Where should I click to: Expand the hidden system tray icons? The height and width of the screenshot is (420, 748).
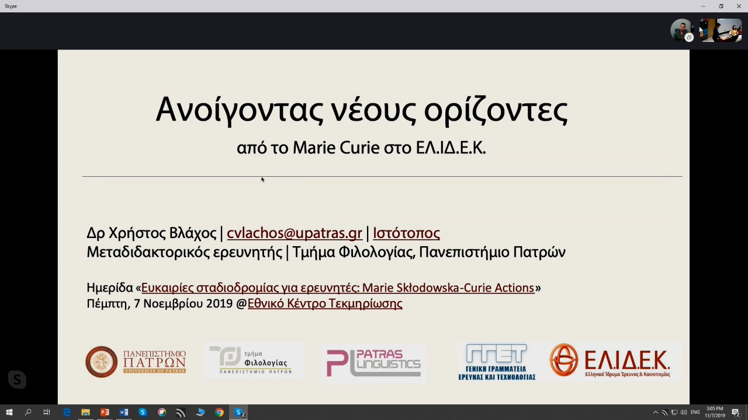[x=655, y=412]
